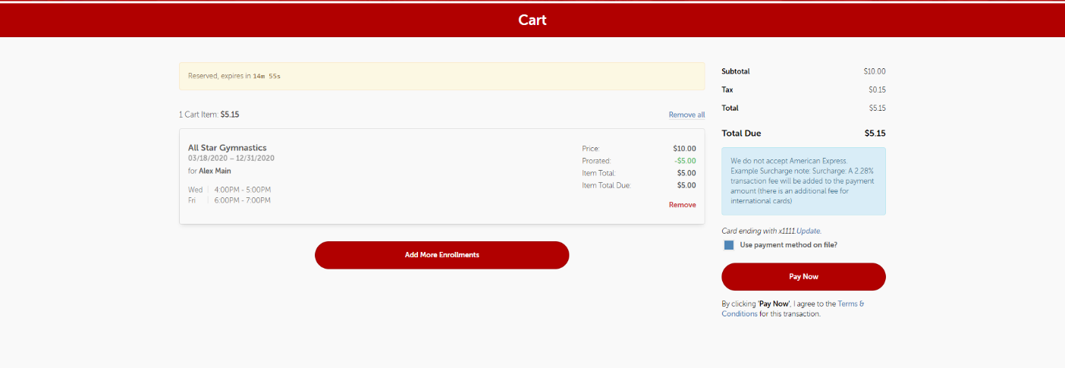Click the reservation expiry timer notice
The image size is (1065, 368).
pyautogui.click(x=442, y=76)
